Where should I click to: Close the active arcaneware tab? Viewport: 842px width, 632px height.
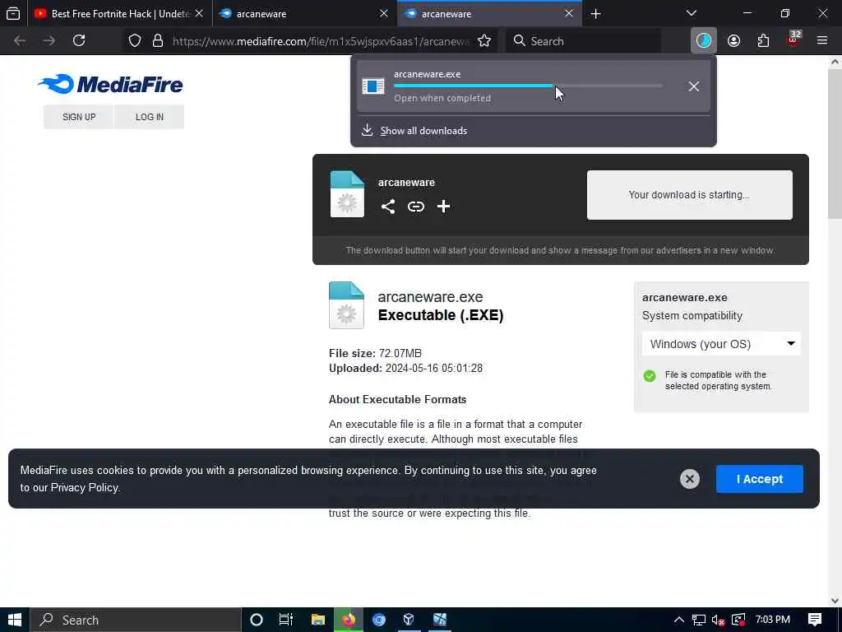tap(569, 13)
